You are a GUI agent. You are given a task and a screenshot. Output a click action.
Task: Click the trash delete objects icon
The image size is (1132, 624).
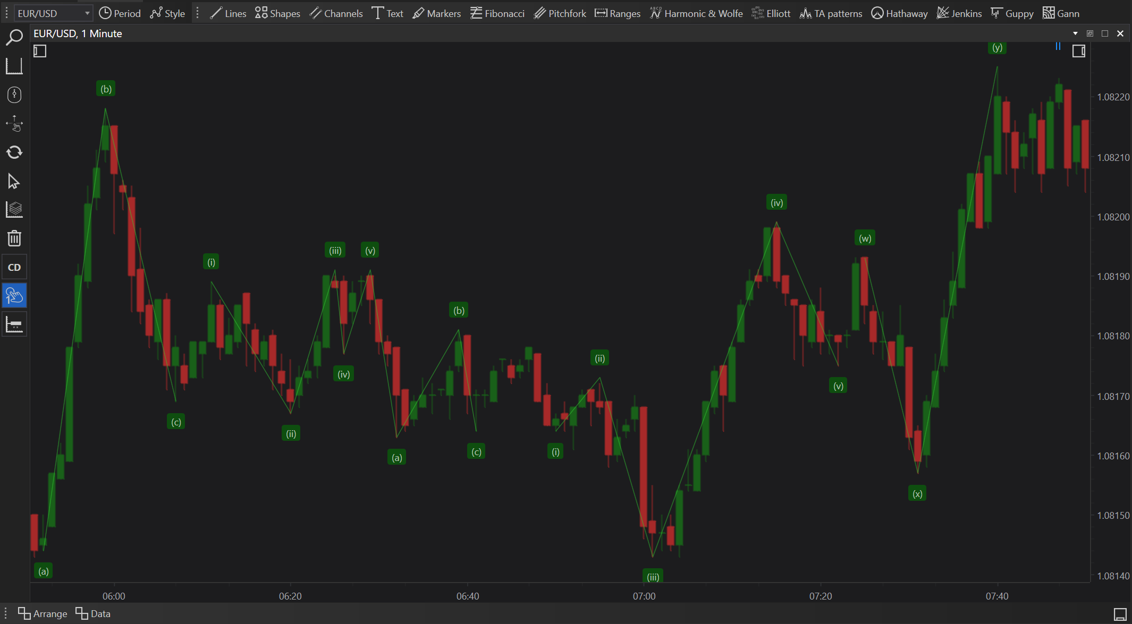pos(14,238)
